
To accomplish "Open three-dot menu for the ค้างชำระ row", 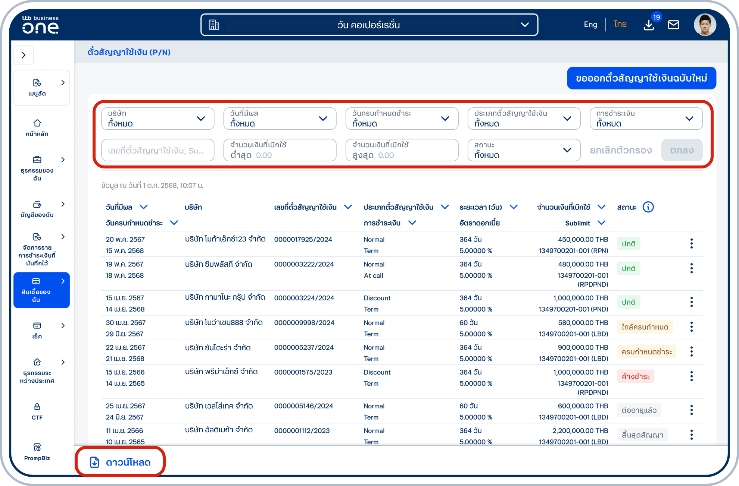I will tap(691, 376).
